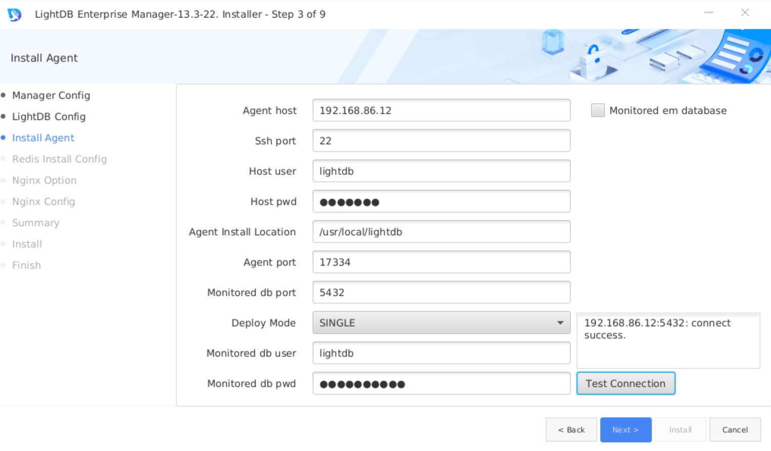This screenshot has width=771, height=451.
Task: Focus the Host user field
Action: 441,171
